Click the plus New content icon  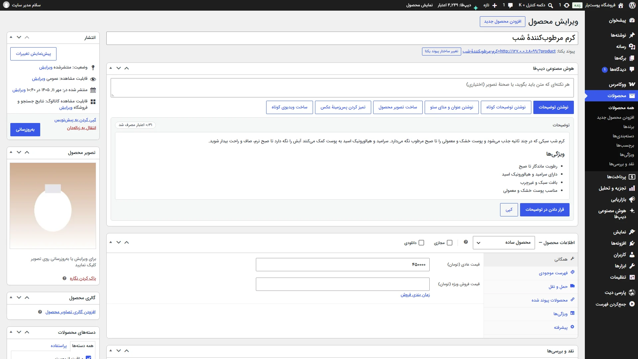point(495,5)
